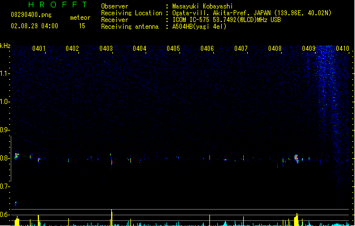Click the 0404 time marker
The width and height of the screenshot is (355, 226).
(x=139, y=49)
